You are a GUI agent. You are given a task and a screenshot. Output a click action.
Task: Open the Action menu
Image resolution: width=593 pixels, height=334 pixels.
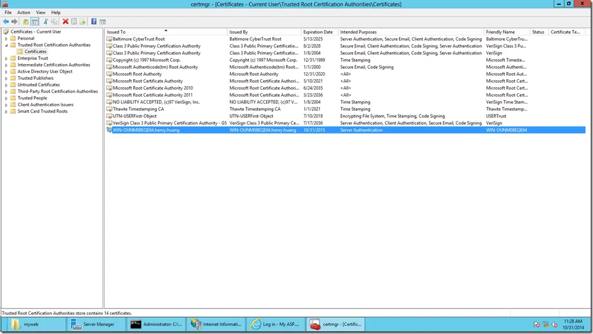[x=24, y=13]
